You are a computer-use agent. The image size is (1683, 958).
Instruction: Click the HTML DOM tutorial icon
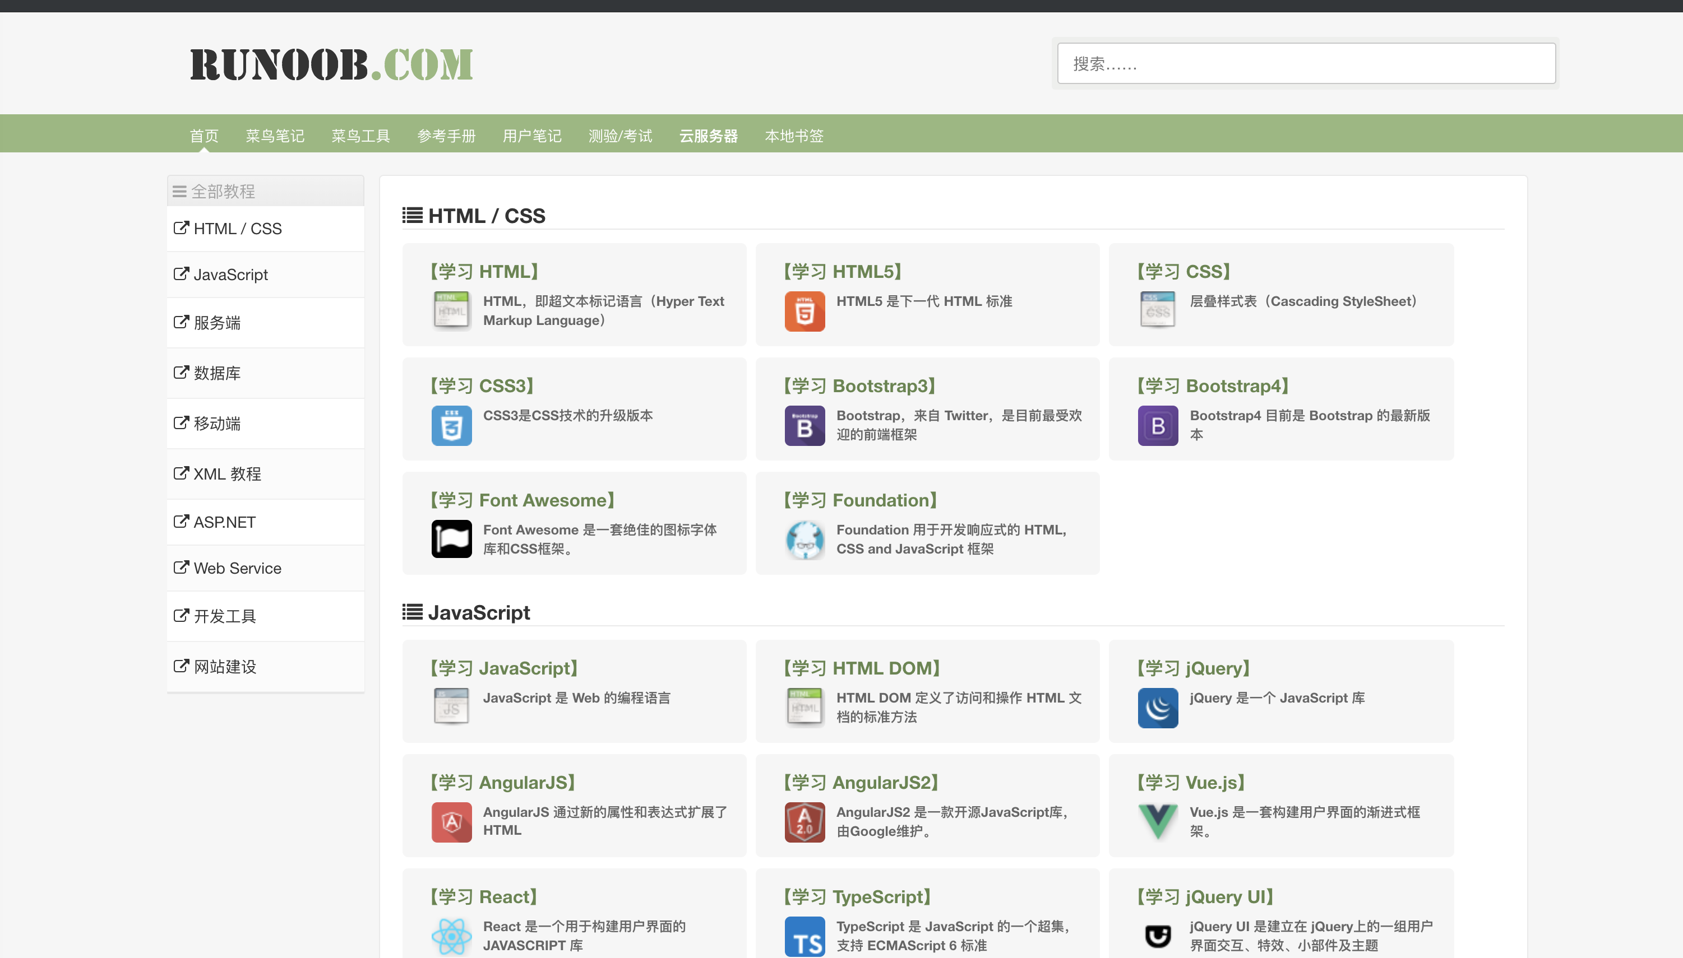pyautogui.click(x=804, y=708)
